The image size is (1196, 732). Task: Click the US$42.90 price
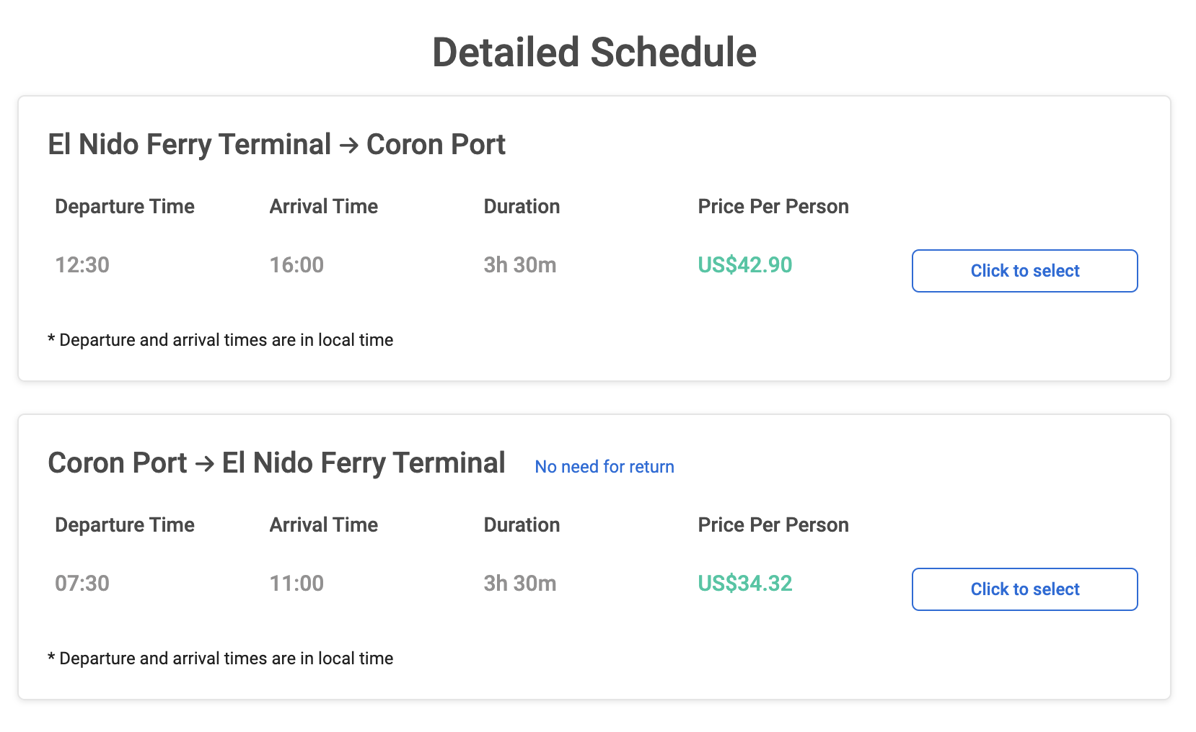point(745,265)
